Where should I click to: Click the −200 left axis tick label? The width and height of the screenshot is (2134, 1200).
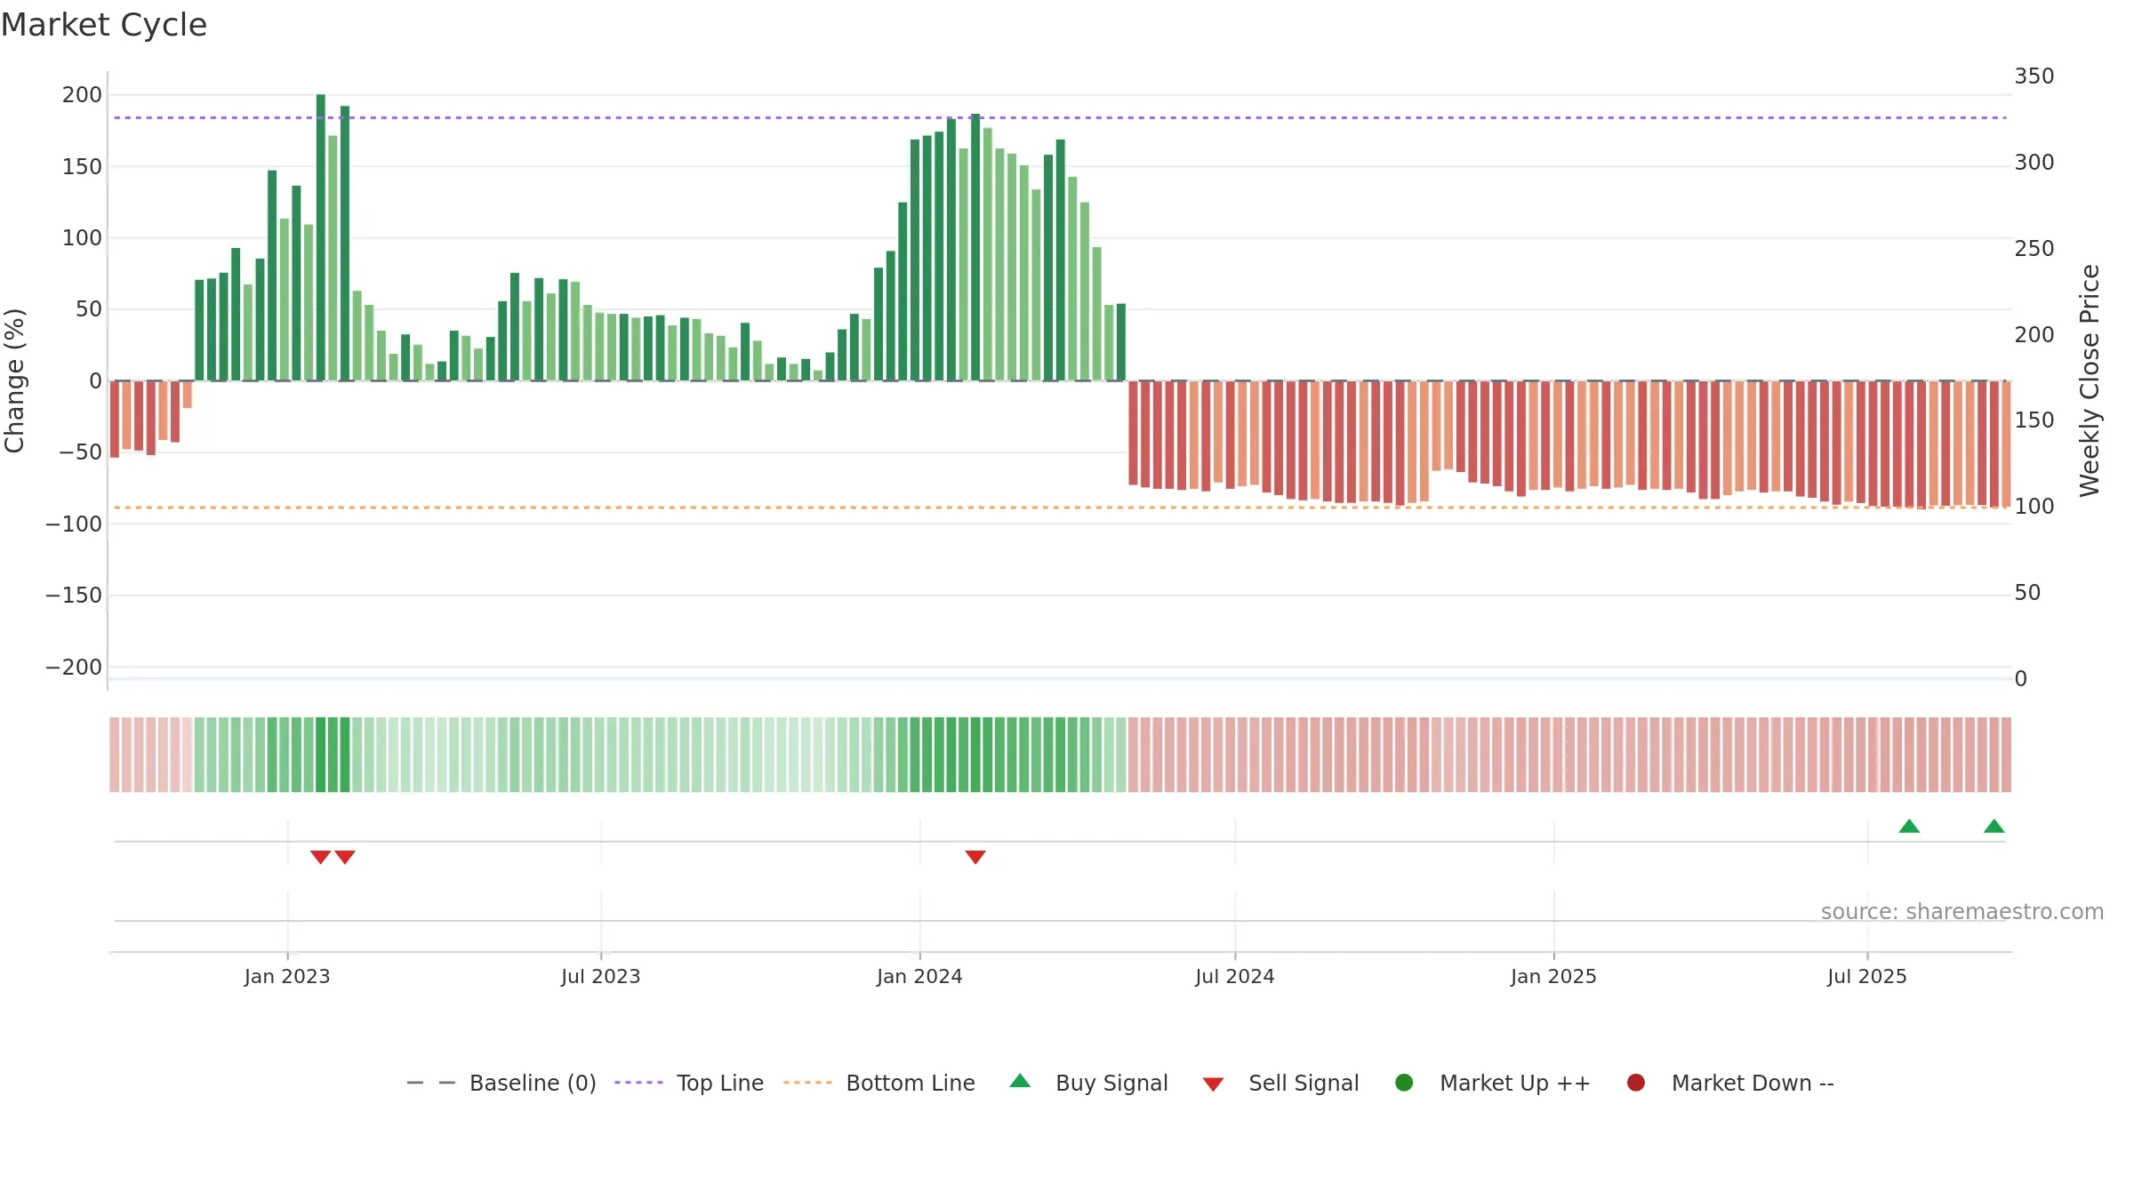point(74,668)
